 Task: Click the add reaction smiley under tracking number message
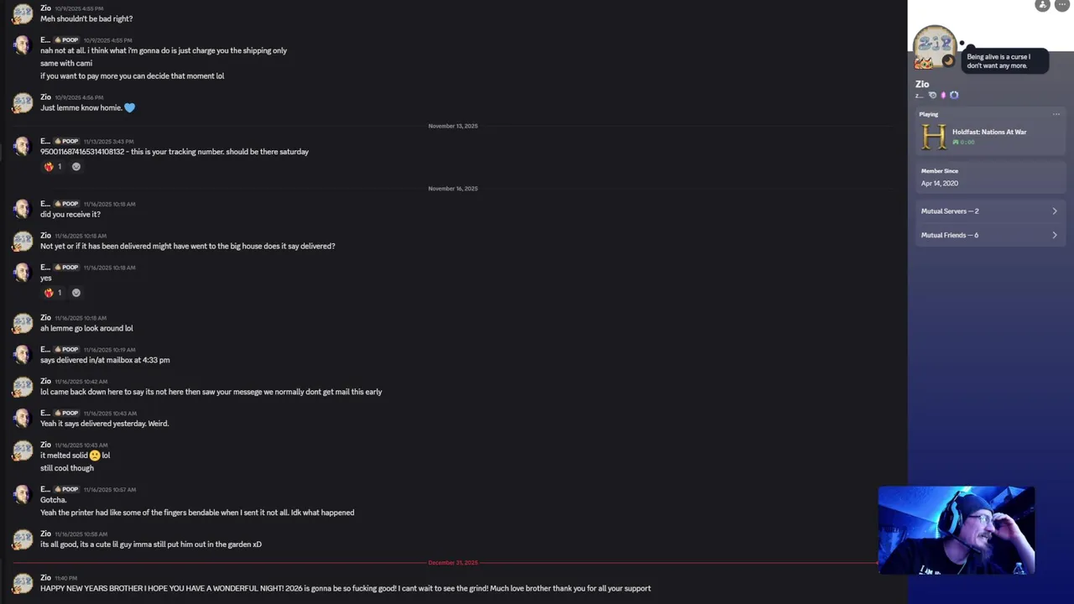point(76,167)
